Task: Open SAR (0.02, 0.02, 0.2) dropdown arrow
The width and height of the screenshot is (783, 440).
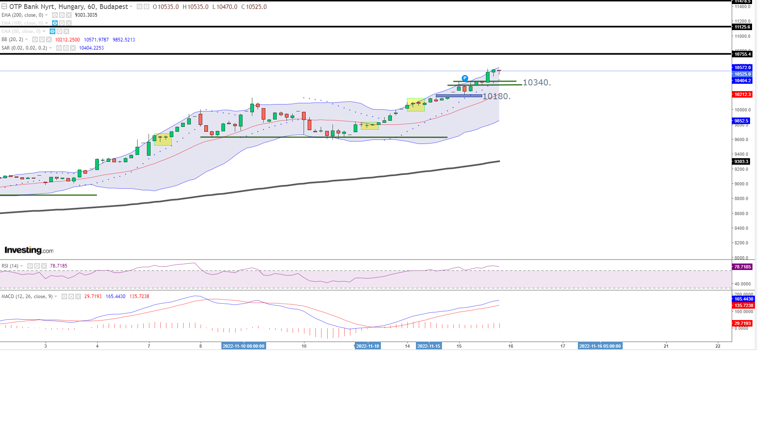Action: [x=50, y=48]
